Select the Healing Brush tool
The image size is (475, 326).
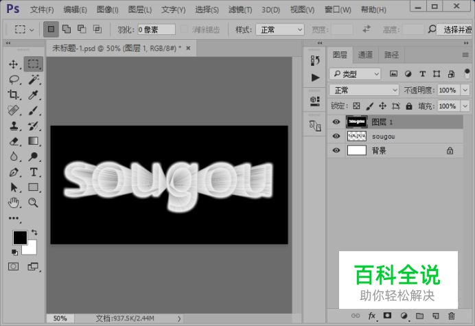tap(14, 110)
